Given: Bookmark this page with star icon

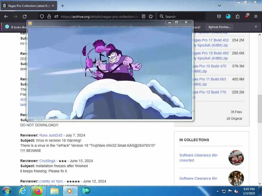Looking at the screenshot, I should pyautogui.click(x=151, y=16).
